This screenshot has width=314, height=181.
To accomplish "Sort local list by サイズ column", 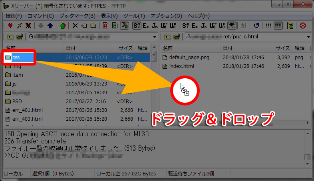I will 123,48.
